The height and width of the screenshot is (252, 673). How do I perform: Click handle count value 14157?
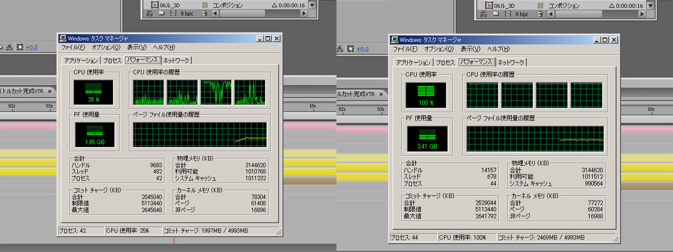click(x=488, y=170)
